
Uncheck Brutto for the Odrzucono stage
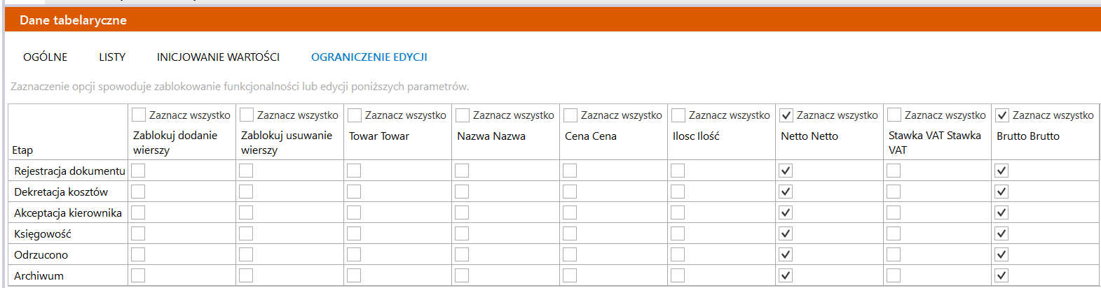click(x=1001, y=254)
